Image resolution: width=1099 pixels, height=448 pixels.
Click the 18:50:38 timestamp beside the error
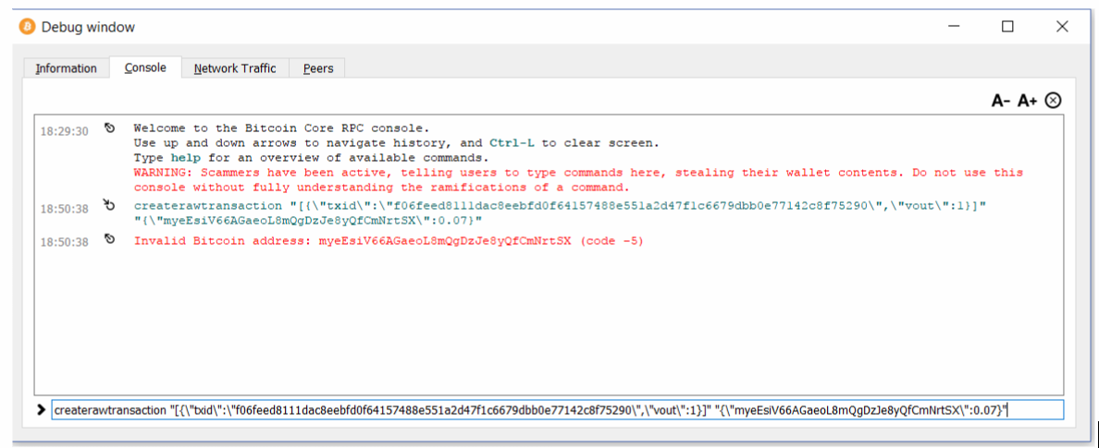point(65,242)
